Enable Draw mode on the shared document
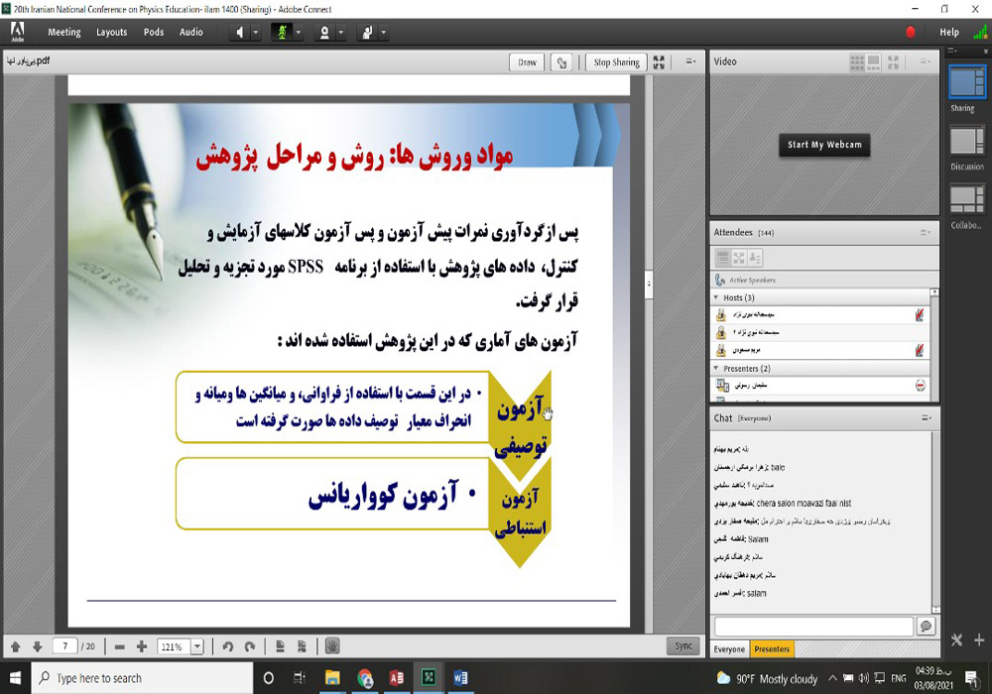Image resolution: width=992 pixels, height=694 pixels. (x=526, y=61)
